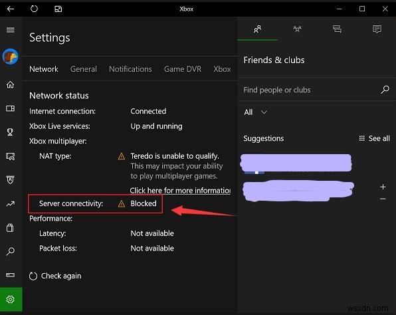
Task: Open the second redacted suggestion entry
Action: tap(298, 191)
